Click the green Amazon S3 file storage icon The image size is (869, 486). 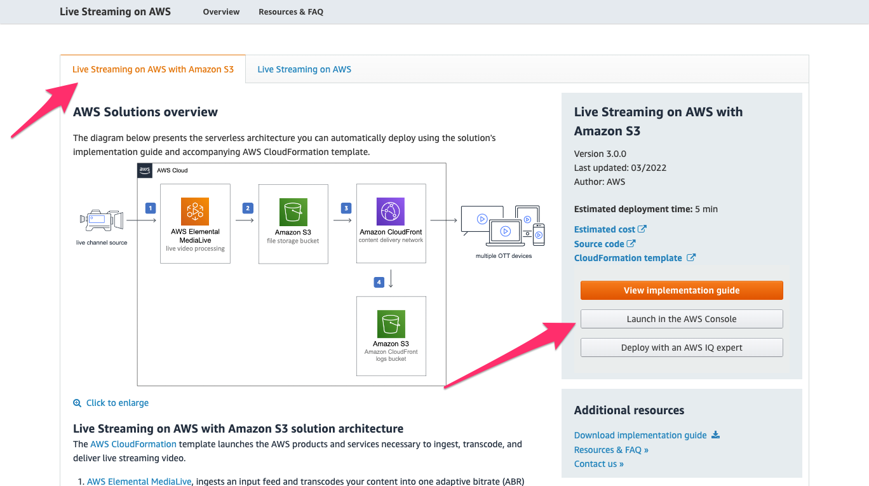click(x=293, y=212)
